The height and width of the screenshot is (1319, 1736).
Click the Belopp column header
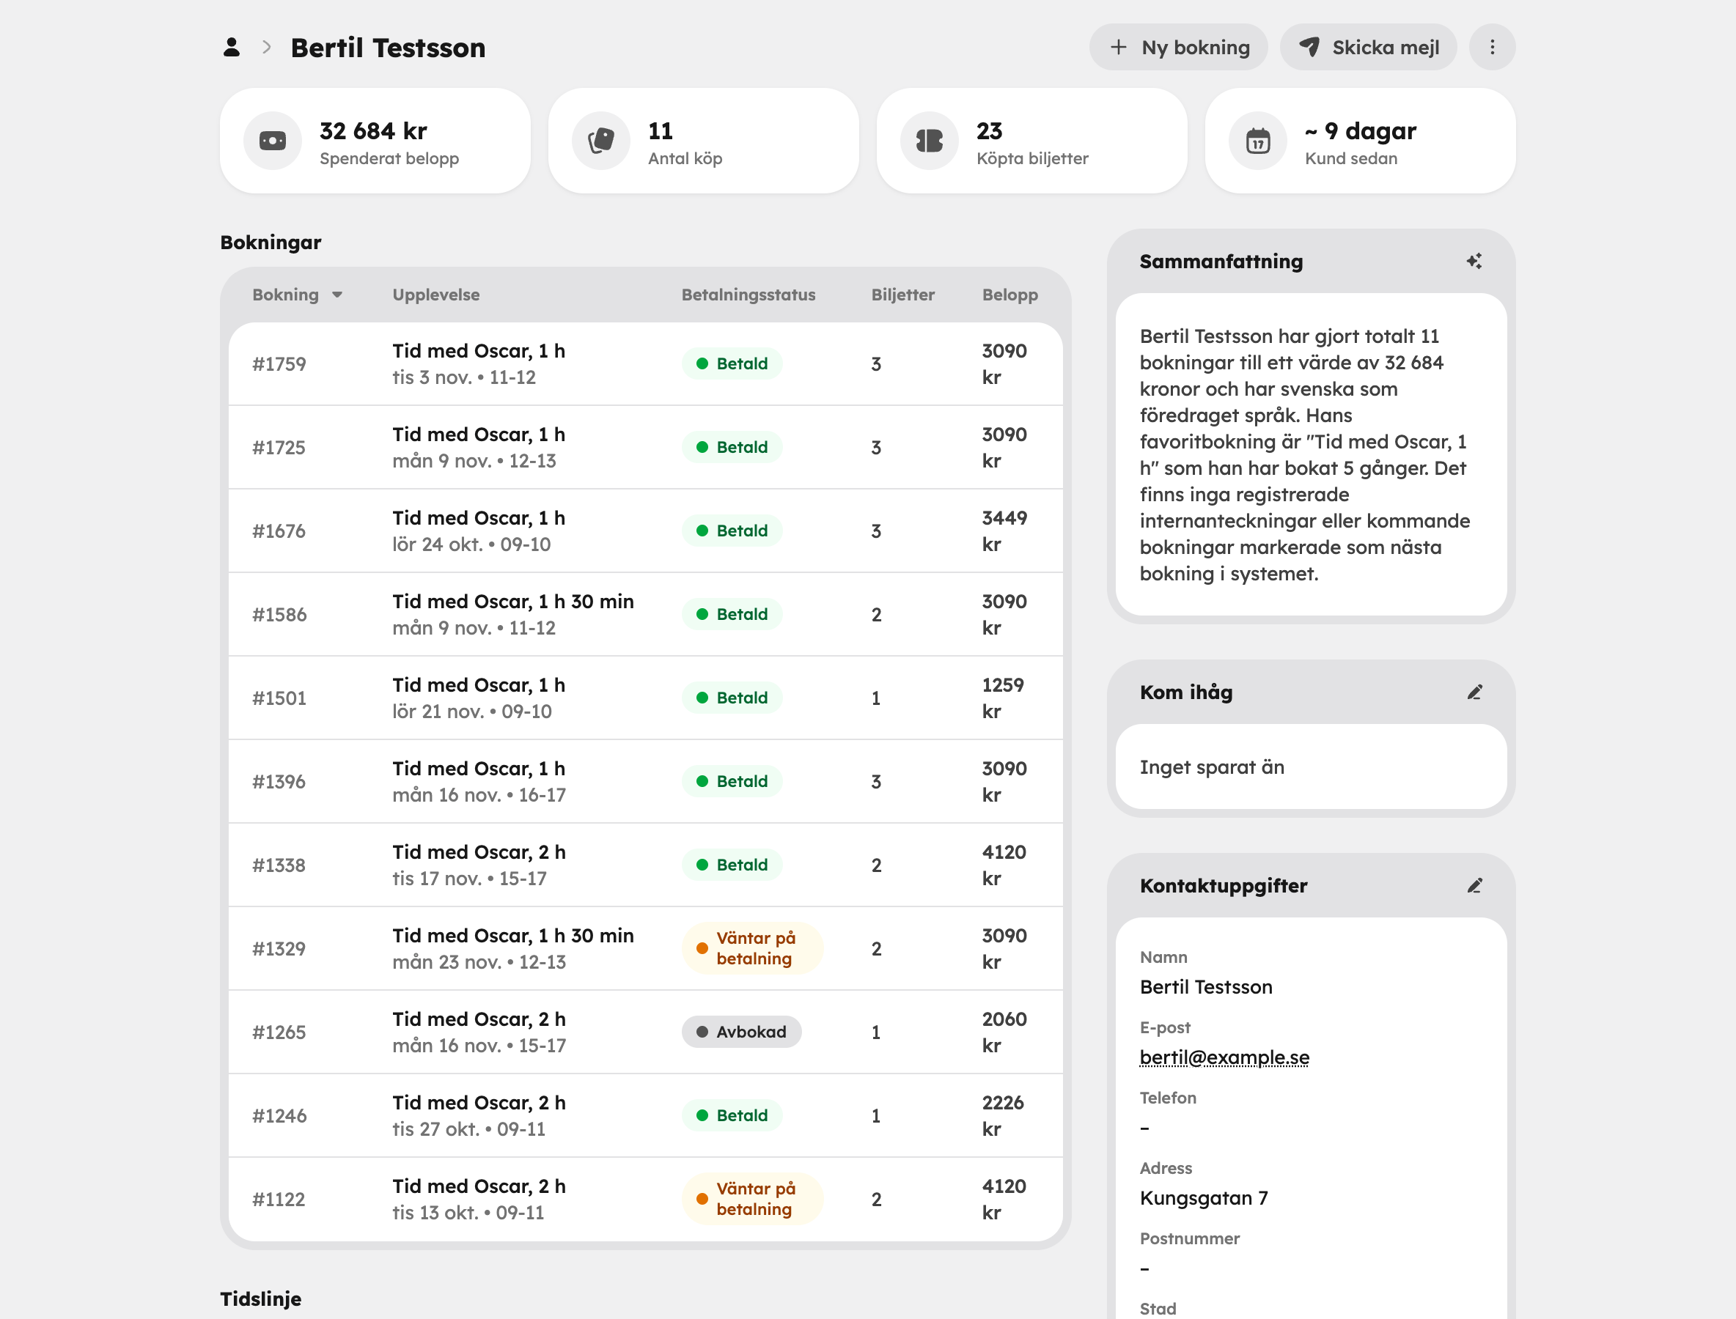point(1009,295)
